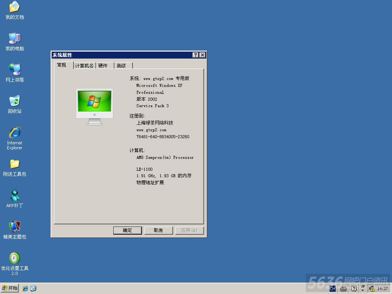Image resolution: width=392 pixels, height=294 pixels.
Task: Click the '1.91 GHz, 1.93 GB 的内存' text
Action: pos(164,176)
